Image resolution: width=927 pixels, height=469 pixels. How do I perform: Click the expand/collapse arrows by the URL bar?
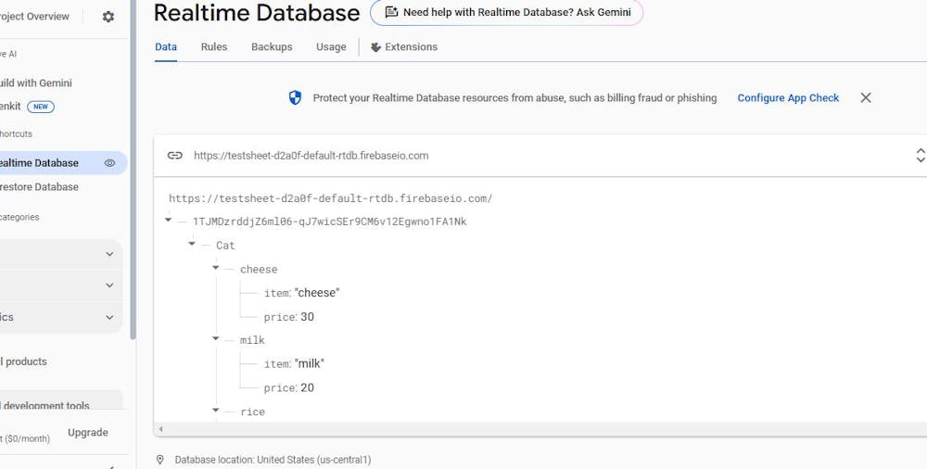click(920, 155)
